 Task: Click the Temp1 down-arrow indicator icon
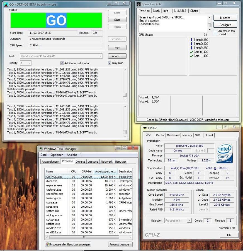191,40
